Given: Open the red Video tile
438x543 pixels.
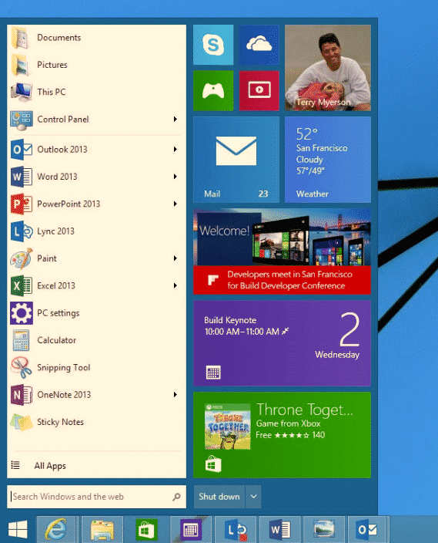Looking at the screenshot, I should pyautogui.click(x=259, y=91).
